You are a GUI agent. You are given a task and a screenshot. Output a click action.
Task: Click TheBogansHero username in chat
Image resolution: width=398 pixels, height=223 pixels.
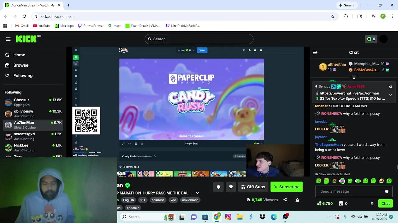328,145
